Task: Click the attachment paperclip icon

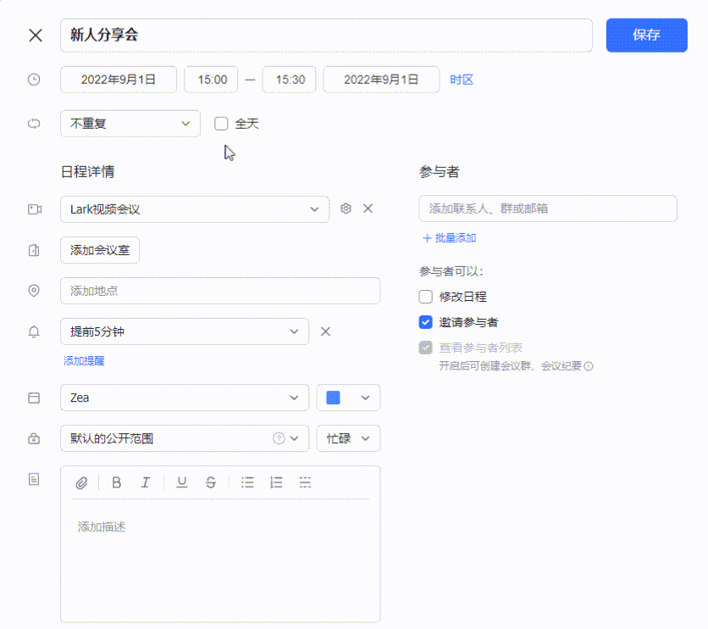Action: [82, 482]
